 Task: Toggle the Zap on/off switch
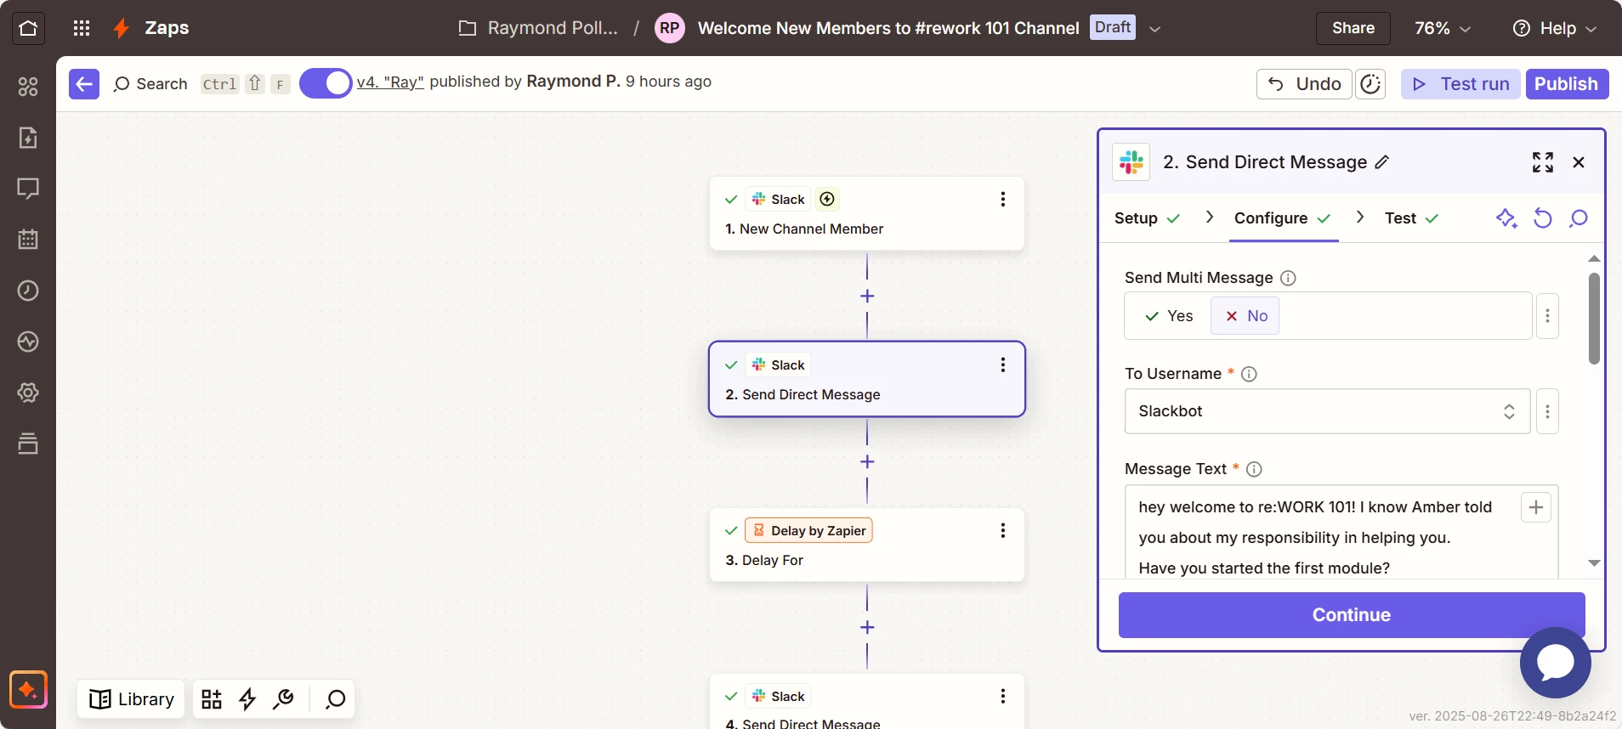(x=326, y=83)
